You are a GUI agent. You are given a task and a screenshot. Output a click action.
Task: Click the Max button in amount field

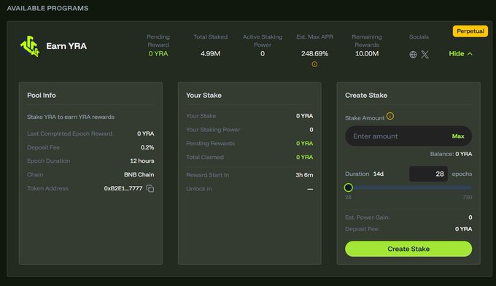[458, 136]
